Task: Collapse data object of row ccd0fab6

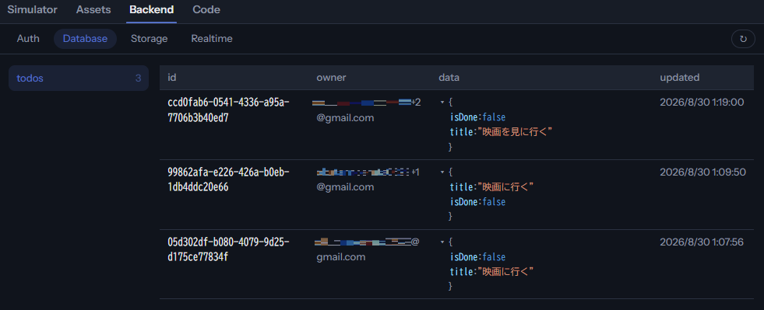Action: pos(442,103)
